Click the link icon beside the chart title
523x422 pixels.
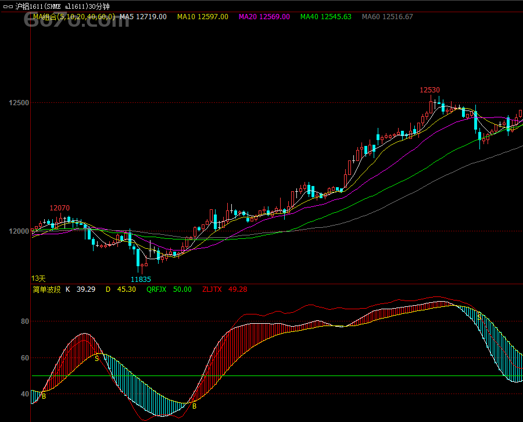click(8, 6)
